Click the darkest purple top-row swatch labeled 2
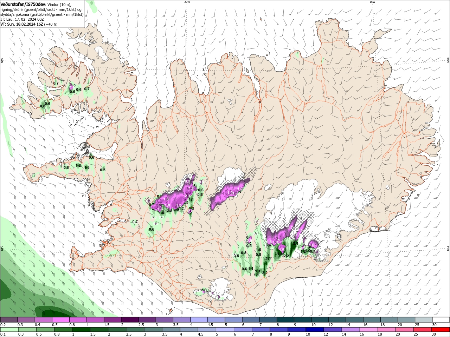450x337 pixels. tap(130, 320)
